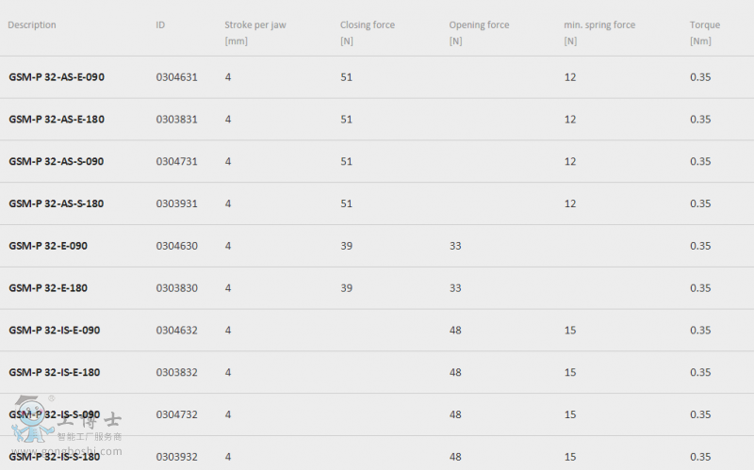The image size is (754, 470).
Task: Open the GSM-P 32-AS-E-180 product row
Action: click(377, 120)
